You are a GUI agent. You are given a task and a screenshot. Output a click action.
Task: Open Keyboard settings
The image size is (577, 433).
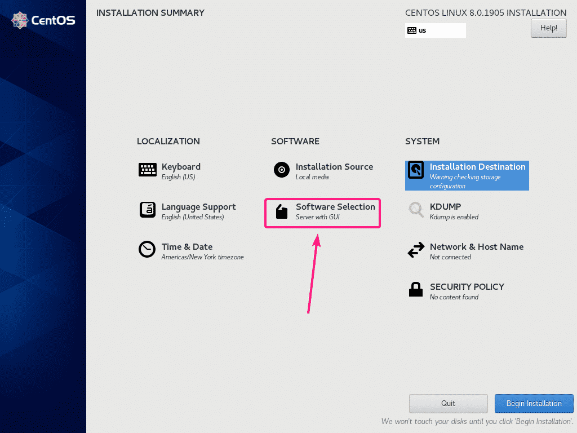[170, 171]
